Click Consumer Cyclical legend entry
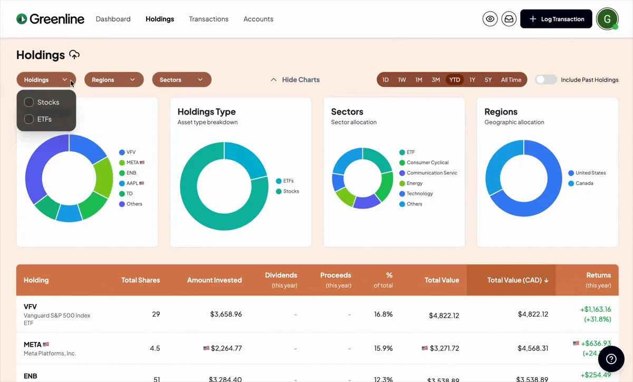Image resolution: width=633 pixels, height=382 pixels. click(424, 163)
